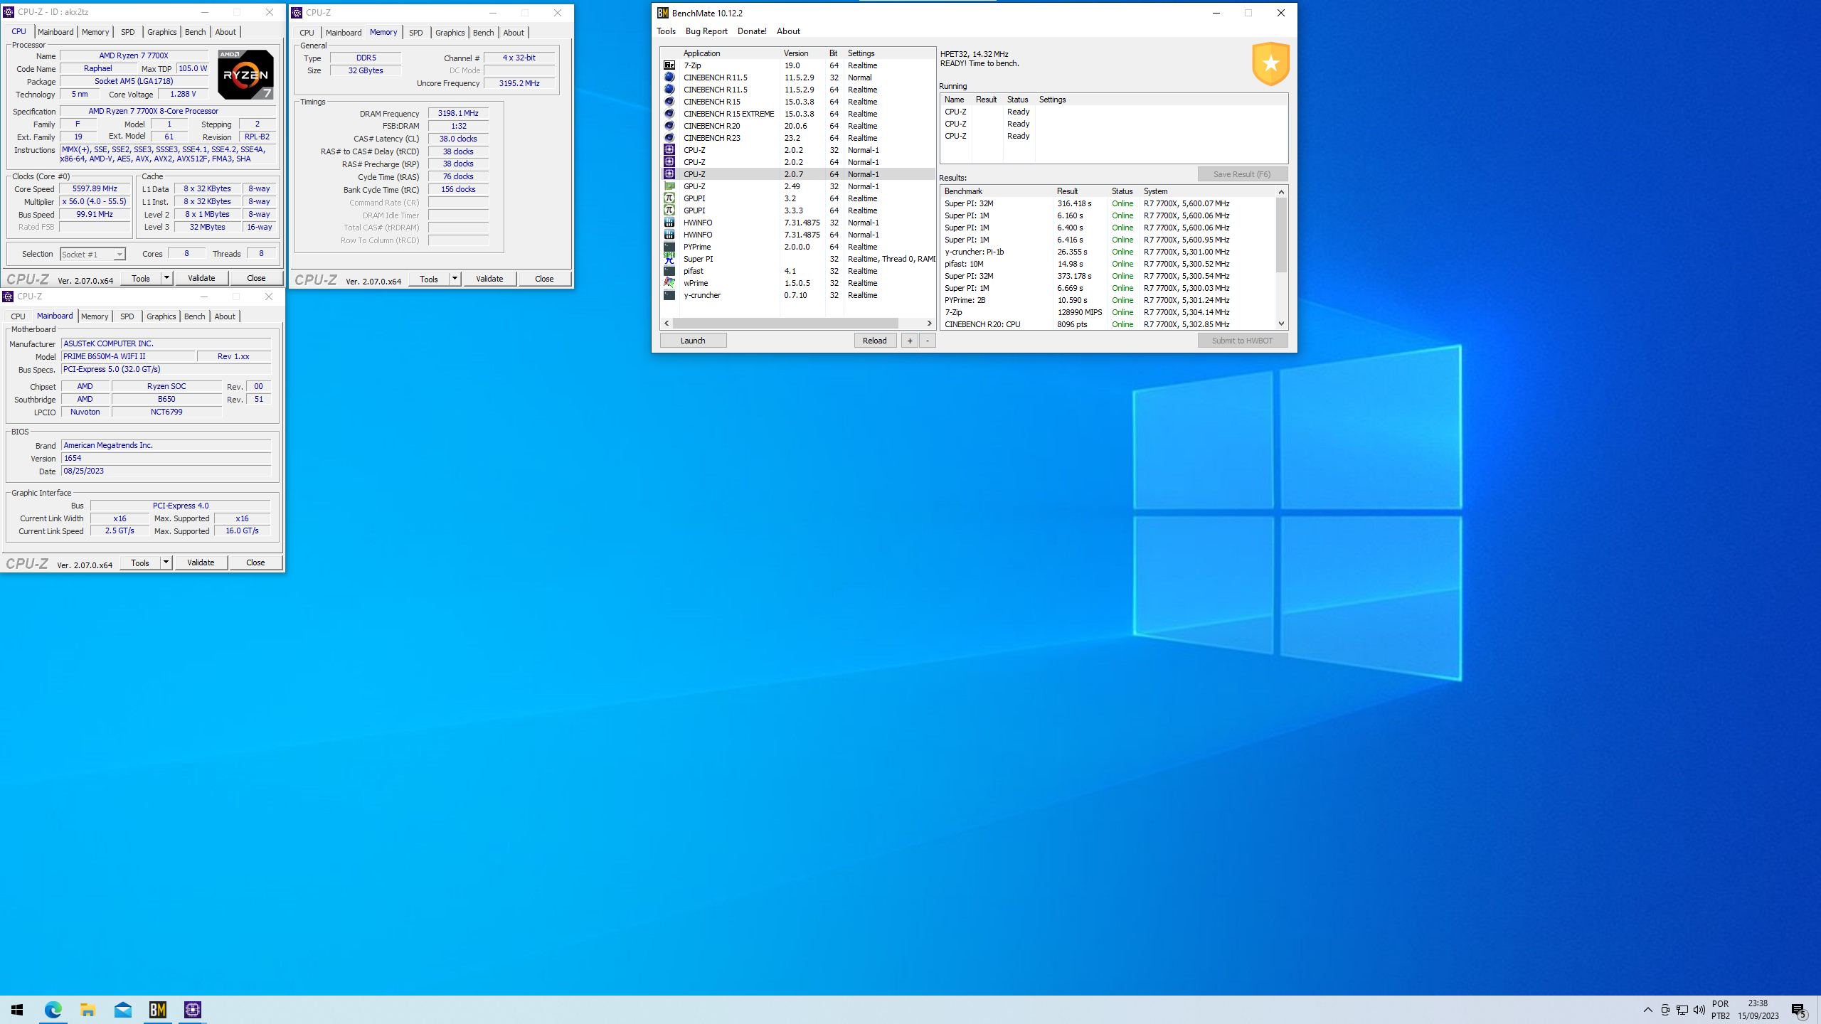Screen dimensions: 1821x1024
Task: Click the PYPrime application icon
Action: point(669,247)
